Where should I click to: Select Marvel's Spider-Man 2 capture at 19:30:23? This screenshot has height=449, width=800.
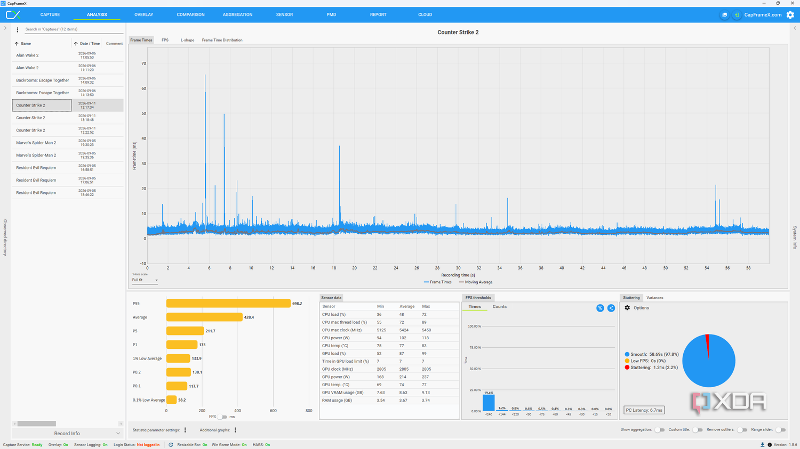pos(68,143)
